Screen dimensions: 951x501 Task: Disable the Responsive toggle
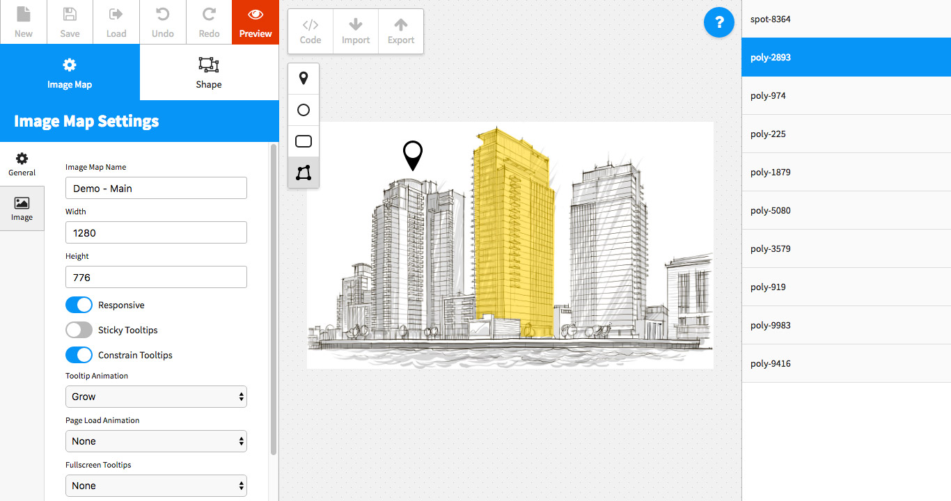point(79,305)
